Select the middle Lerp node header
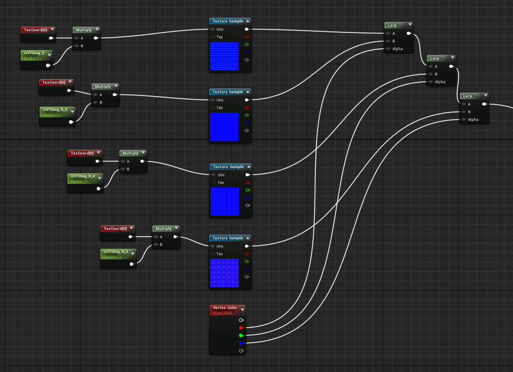Screen dimensions: 513x372 point(441,58)
